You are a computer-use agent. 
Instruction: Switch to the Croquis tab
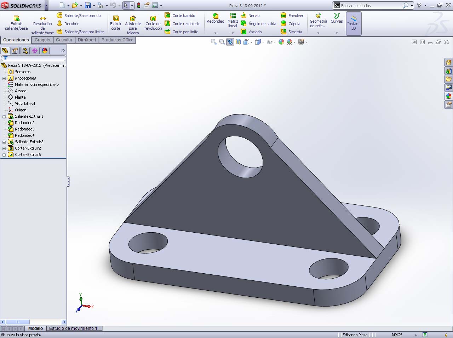click(x=42, y=40)
